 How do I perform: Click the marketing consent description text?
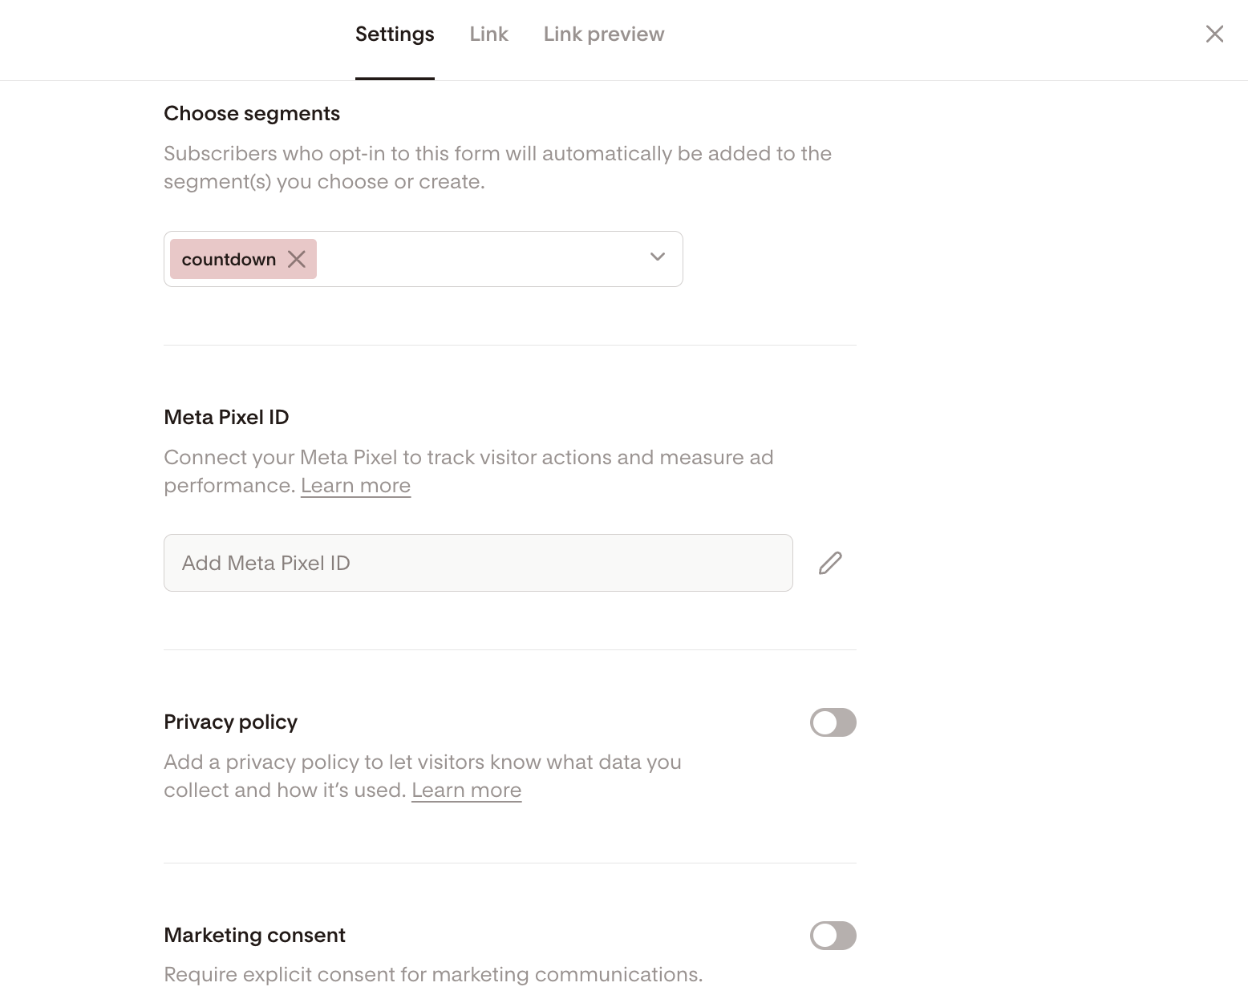pos(433,975)
